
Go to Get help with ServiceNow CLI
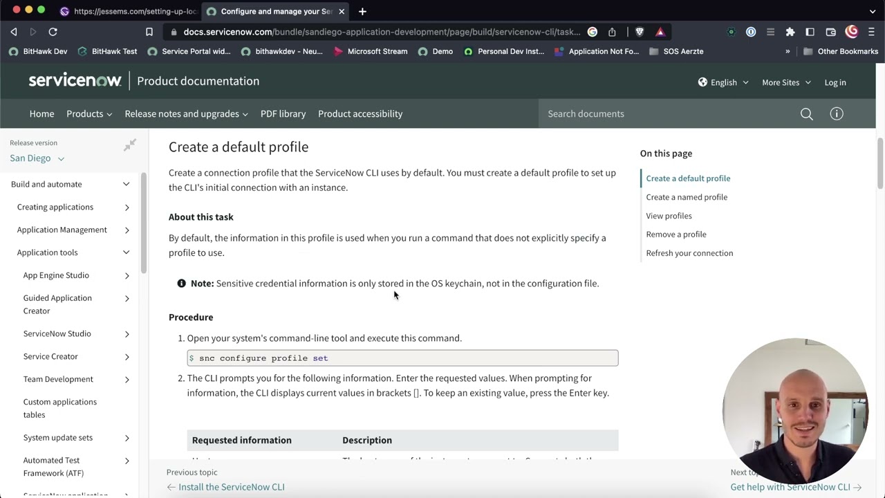click(x=796, y=487)
